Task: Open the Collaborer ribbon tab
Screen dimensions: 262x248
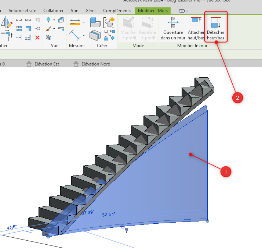Action: (53, 11)
